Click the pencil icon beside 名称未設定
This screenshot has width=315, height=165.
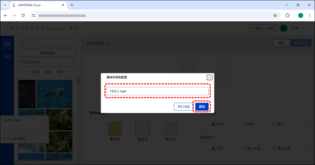click(x=107, y=43)
